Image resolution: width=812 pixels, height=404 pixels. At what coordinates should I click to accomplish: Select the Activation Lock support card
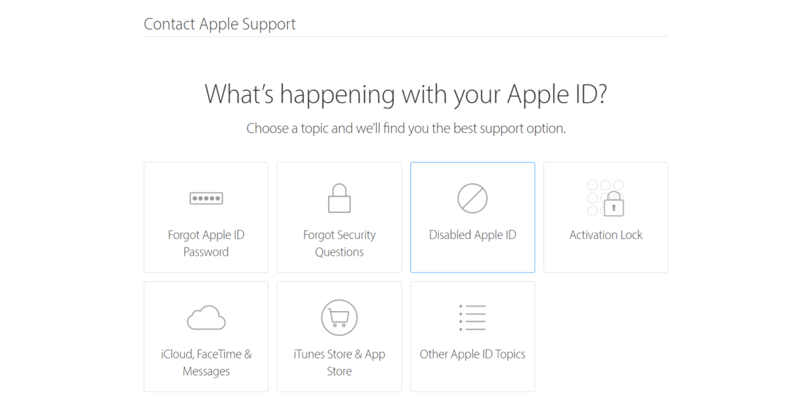[605, 217]
